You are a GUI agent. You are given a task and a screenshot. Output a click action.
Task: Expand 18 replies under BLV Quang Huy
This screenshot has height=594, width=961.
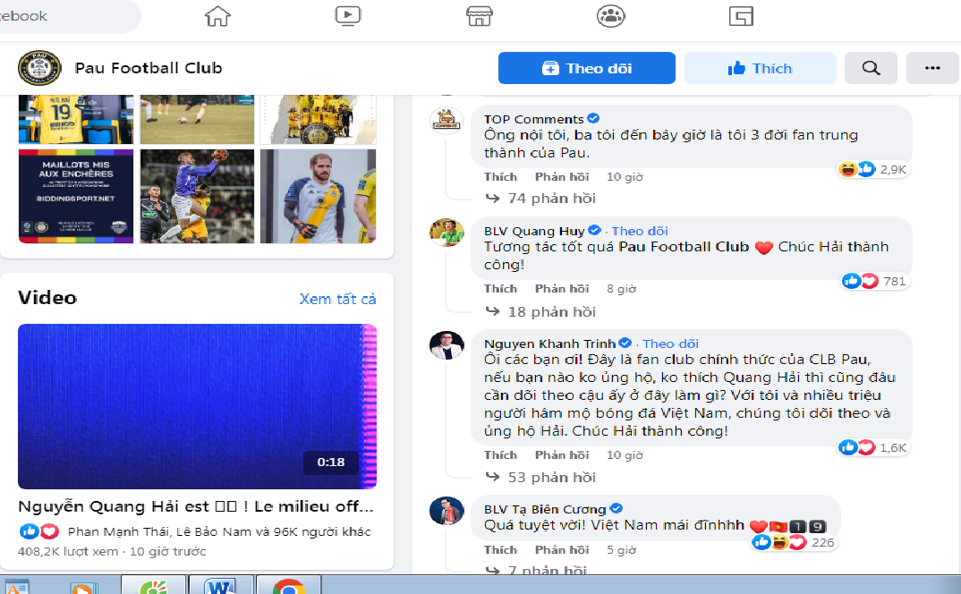[550, 311]
